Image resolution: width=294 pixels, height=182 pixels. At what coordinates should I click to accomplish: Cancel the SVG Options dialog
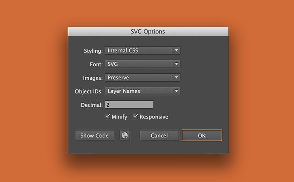click(x=159, y=135)
